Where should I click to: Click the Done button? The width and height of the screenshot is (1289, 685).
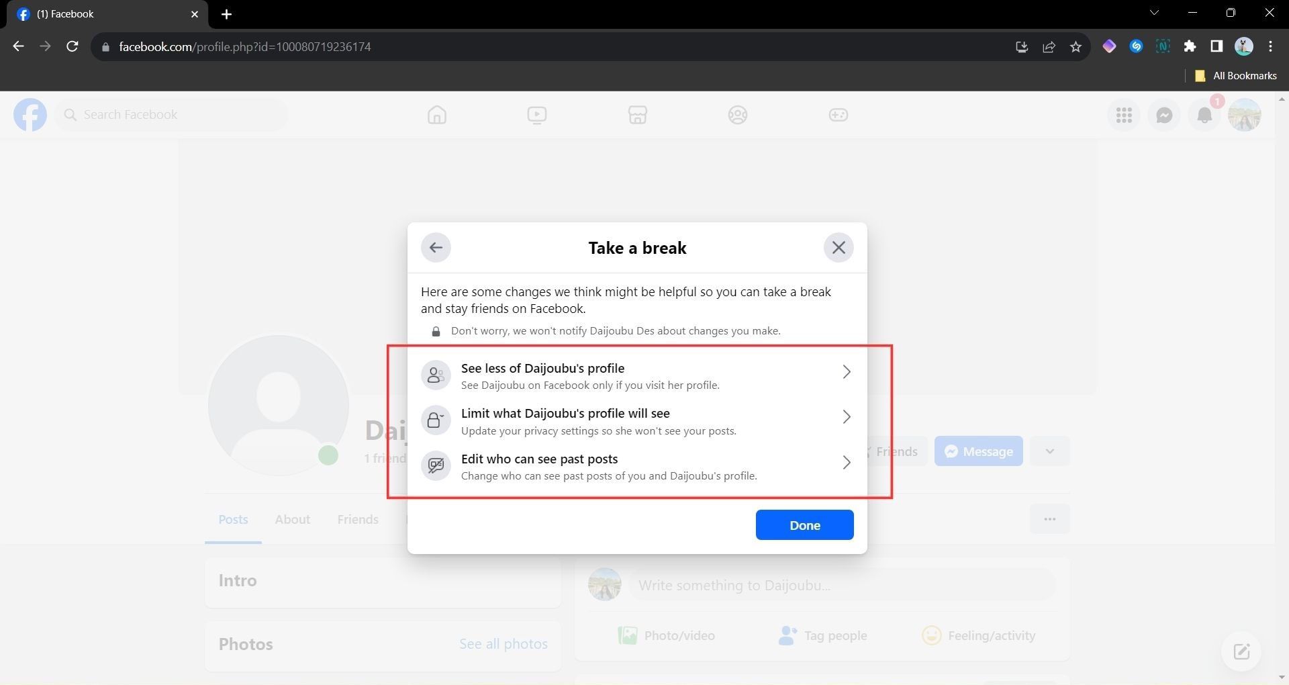pyautogui.click(x=804, y=525)
